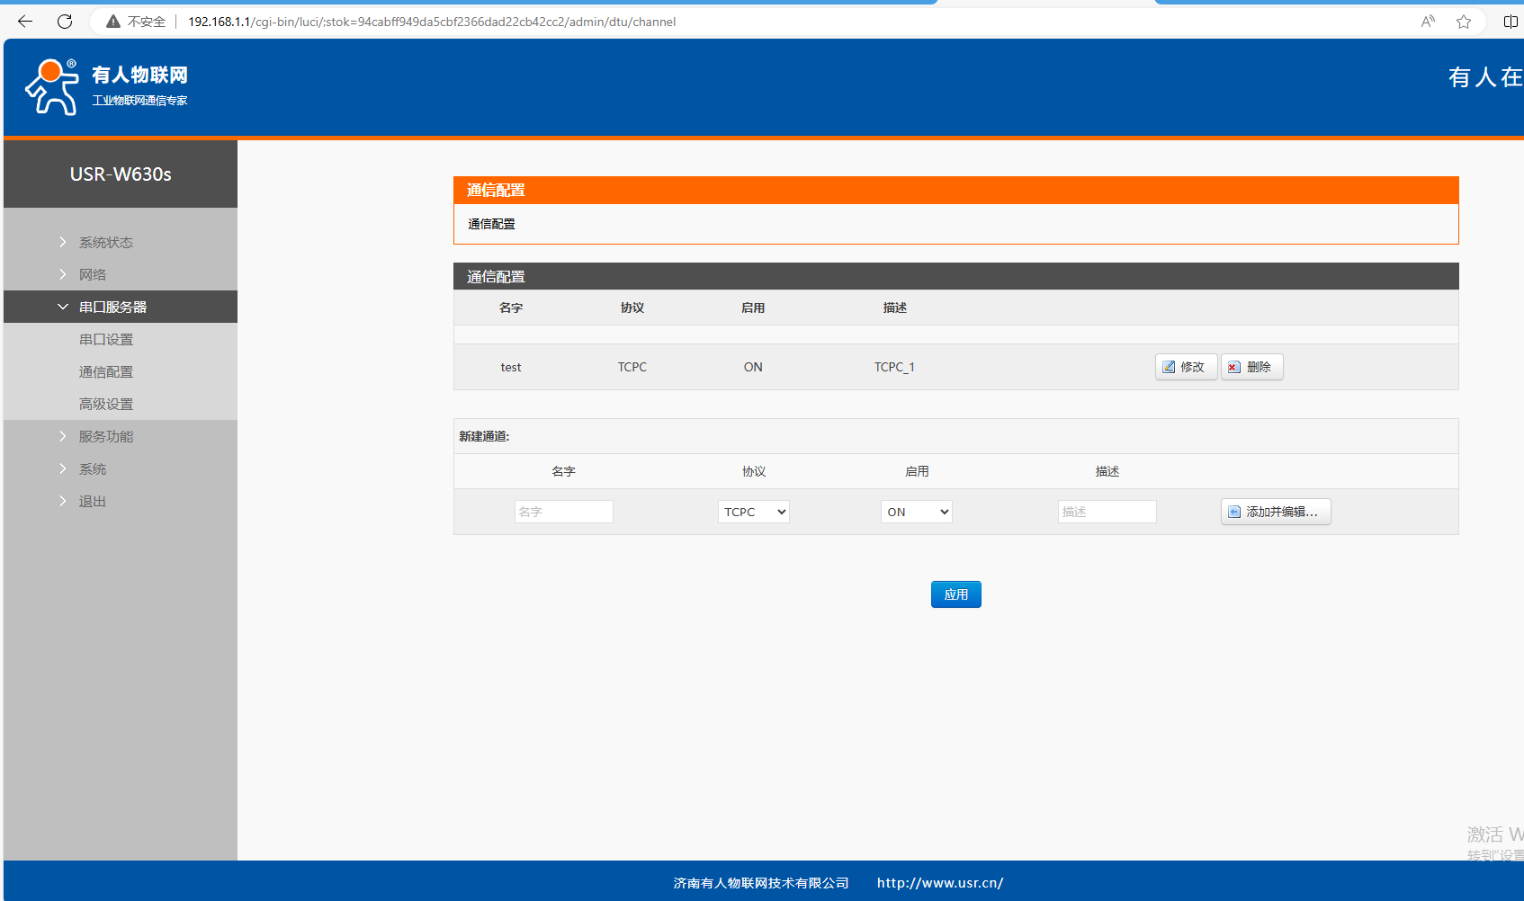Open the 串口设置 submenu item
1524x901 pixels.
[x=106, y=339]
